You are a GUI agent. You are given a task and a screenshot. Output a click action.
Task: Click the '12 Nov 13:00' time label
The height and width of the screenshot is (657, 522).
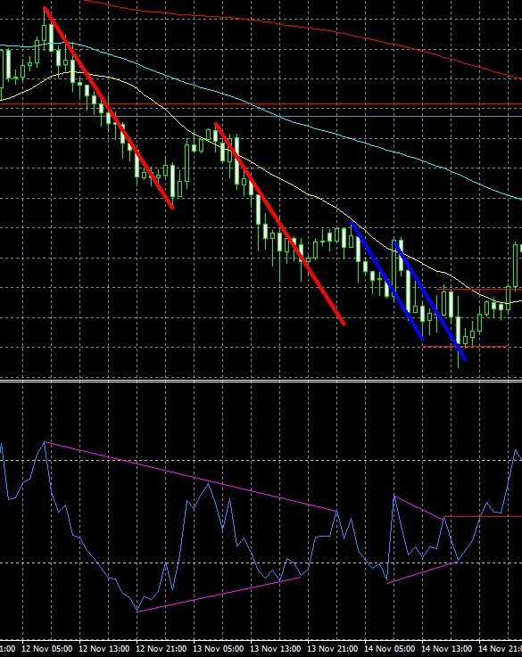(104, 649)
